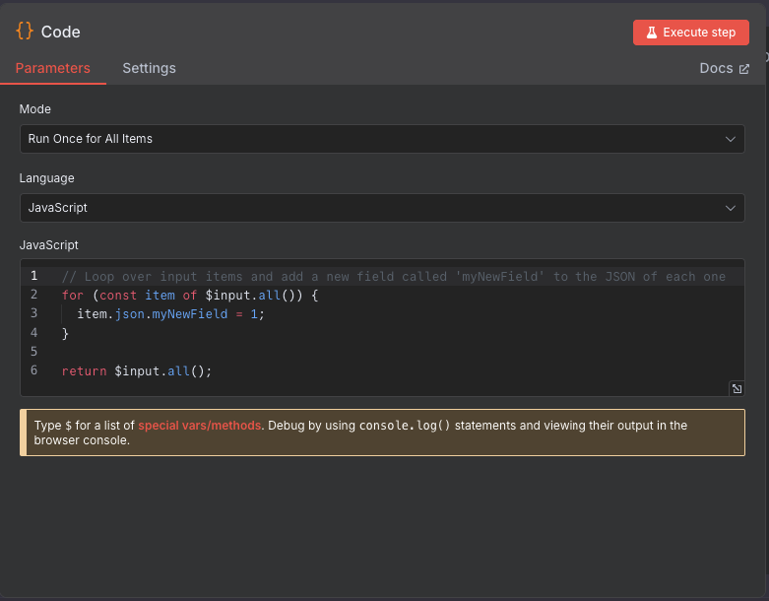
Task: Expand the code editor with the corner icon
Action: (737, 388)
